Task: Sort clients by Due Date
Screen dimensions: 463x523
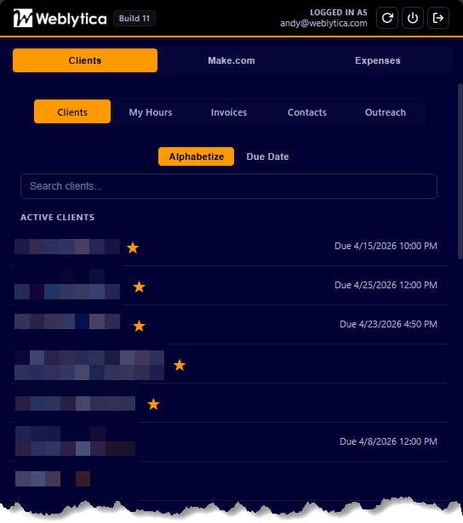Action: tap(268, 156)
